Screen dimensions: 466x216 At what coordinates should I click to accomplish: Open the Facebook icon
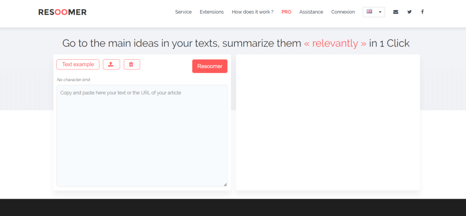[422, 12]
